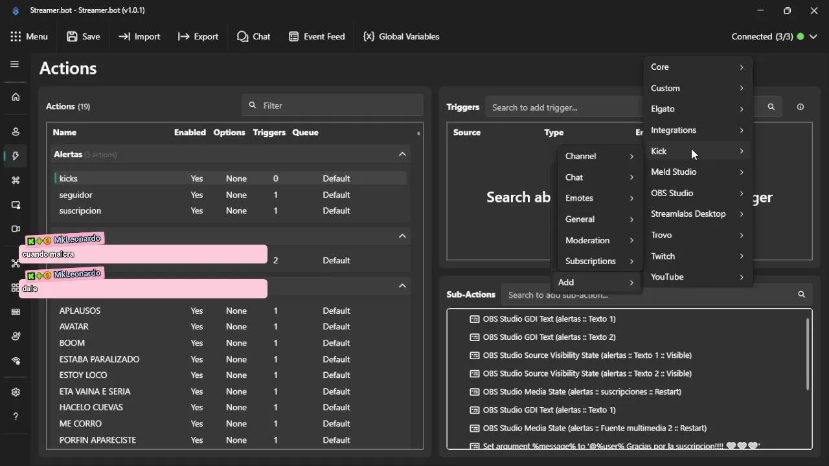Image resolution: width=829 pixels, height=466 pixels.
Task: Open the Kick Chat submenu
Action: pos(599,177)
